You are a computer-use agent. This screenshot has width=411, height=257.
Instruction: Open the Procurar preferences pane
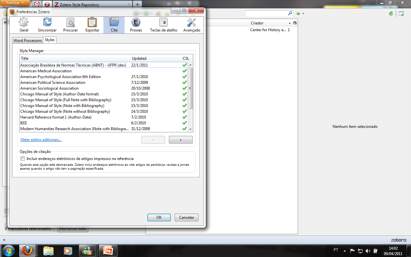[71, 25]
